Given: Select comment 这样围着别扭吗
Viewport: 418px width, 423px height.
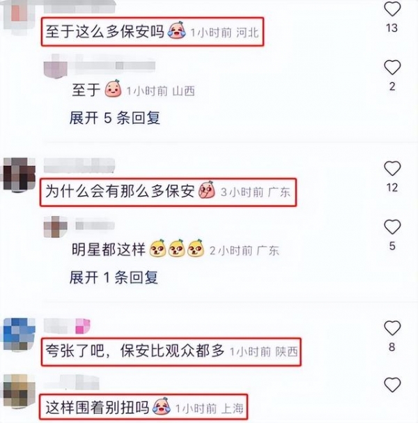Looking at the screenshot, I should [x=97, y=408].
